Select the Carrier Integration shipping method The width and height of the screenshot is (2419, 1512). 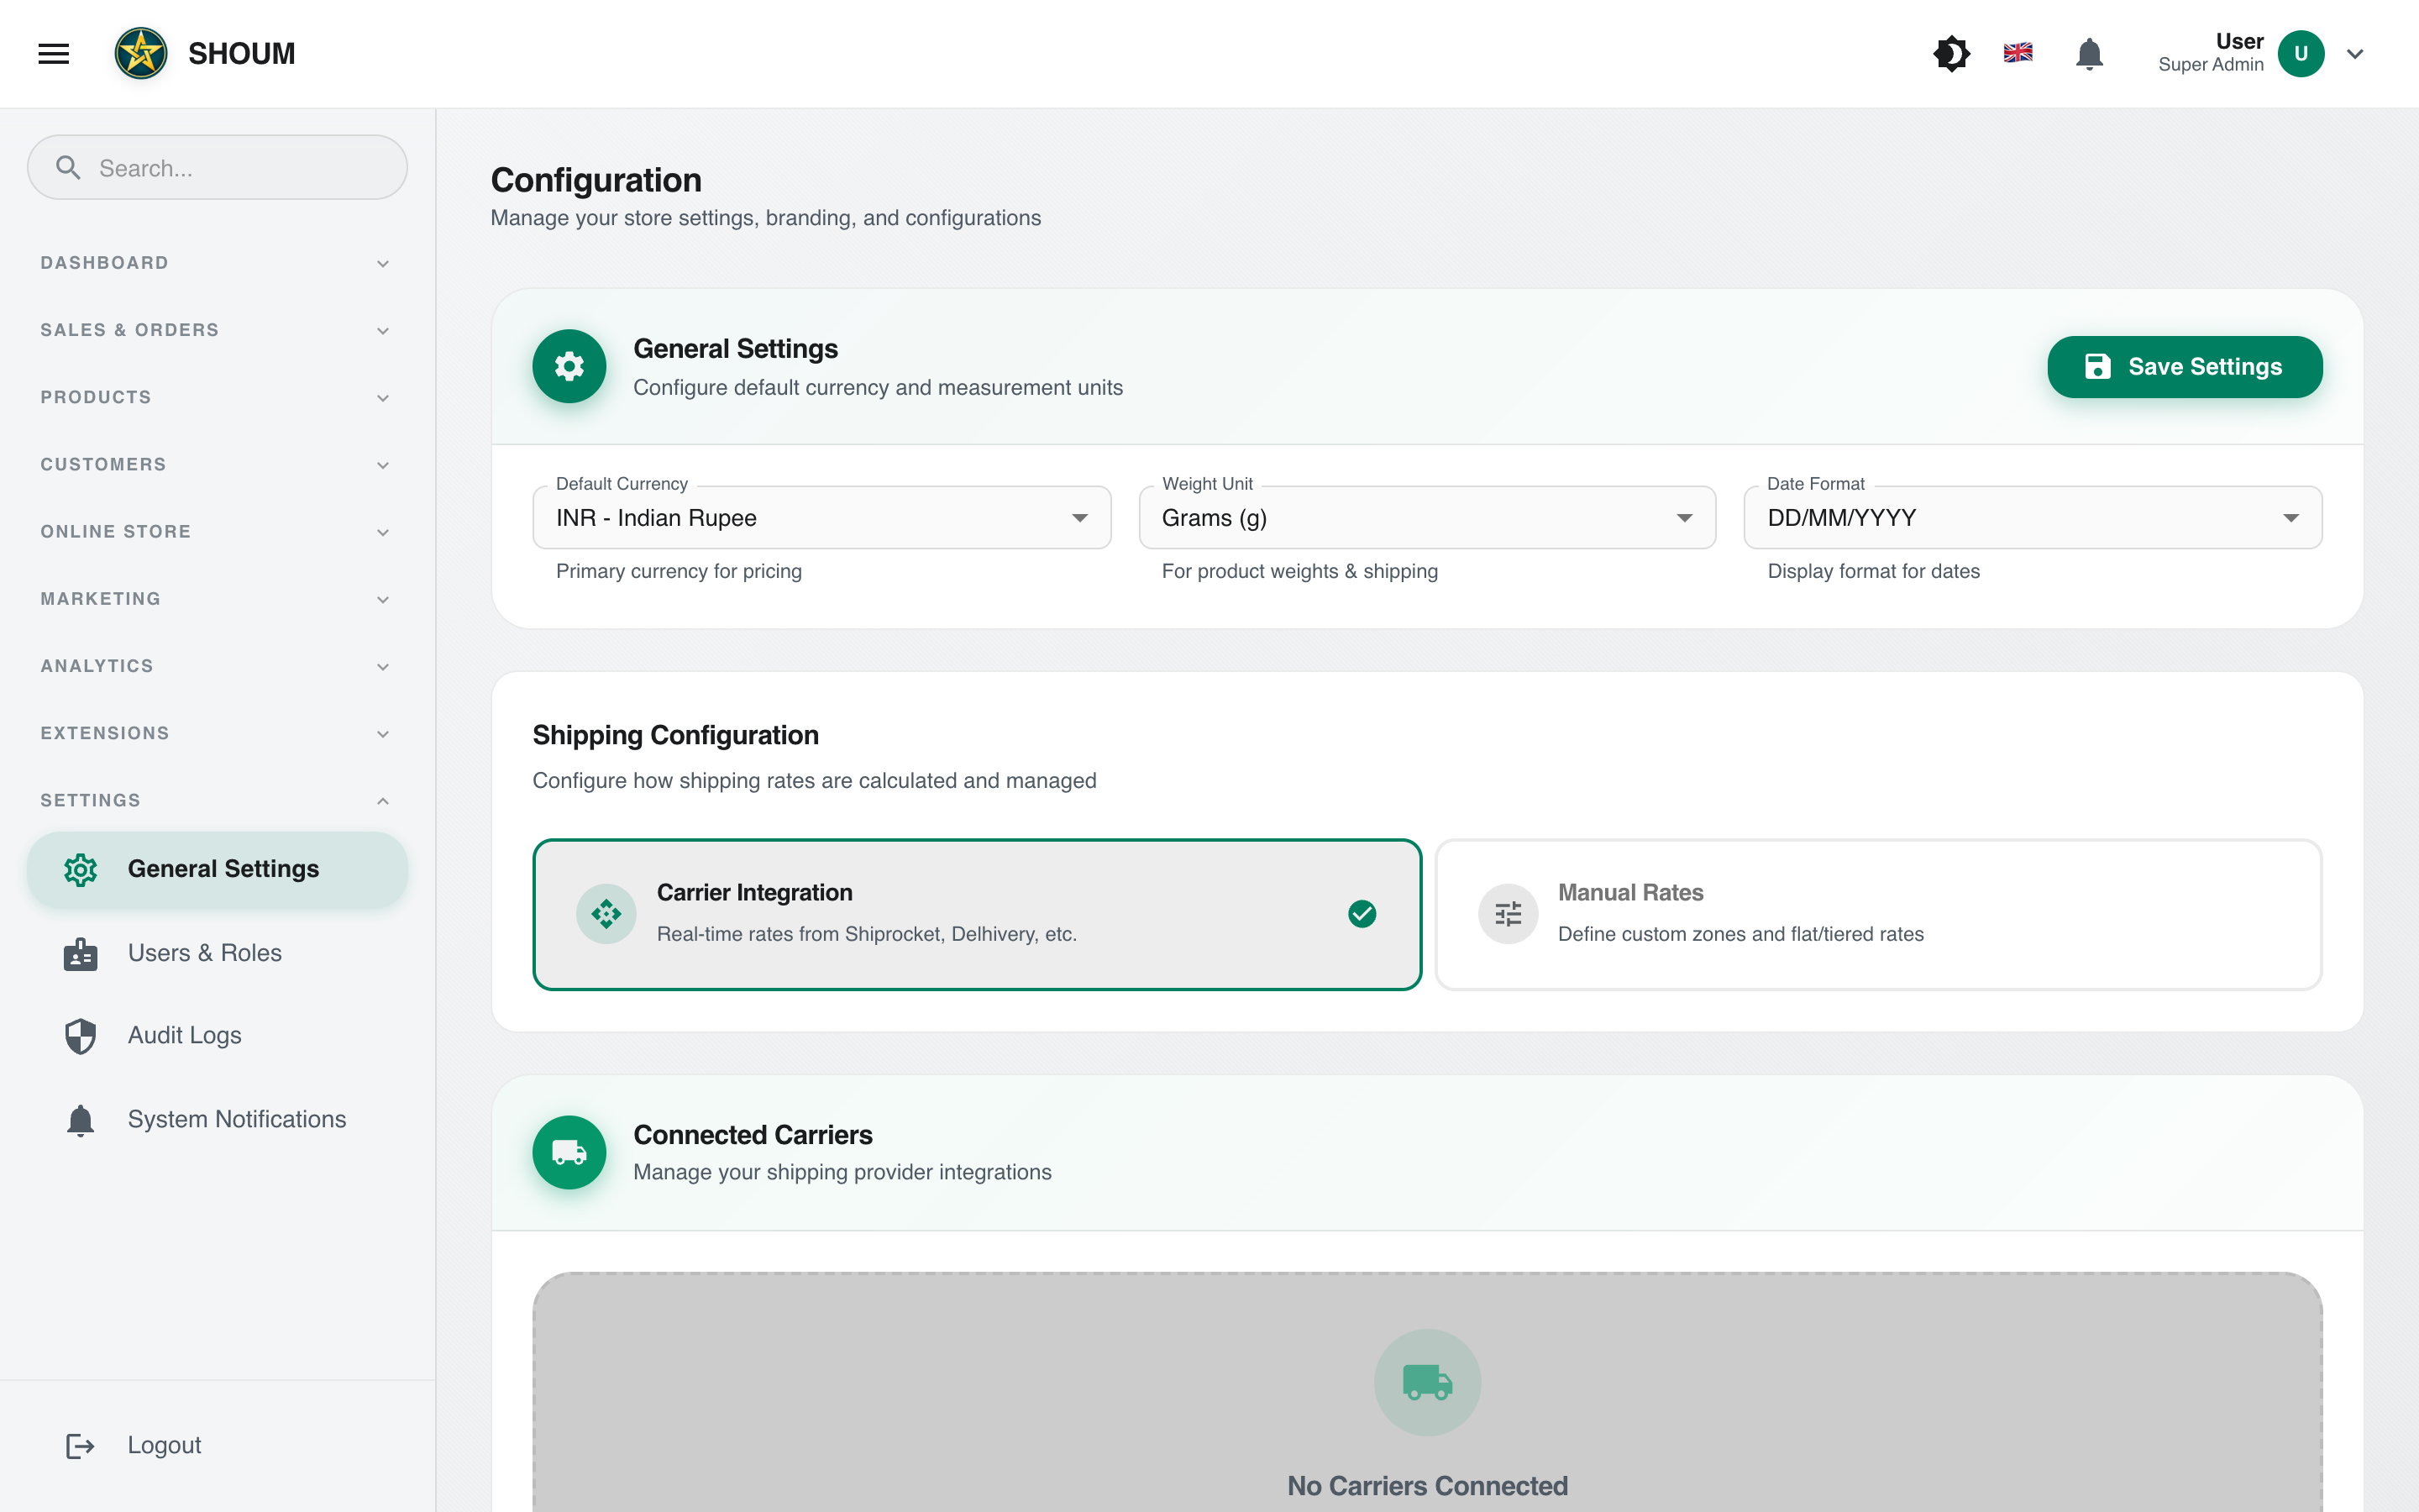pos(977,913)
